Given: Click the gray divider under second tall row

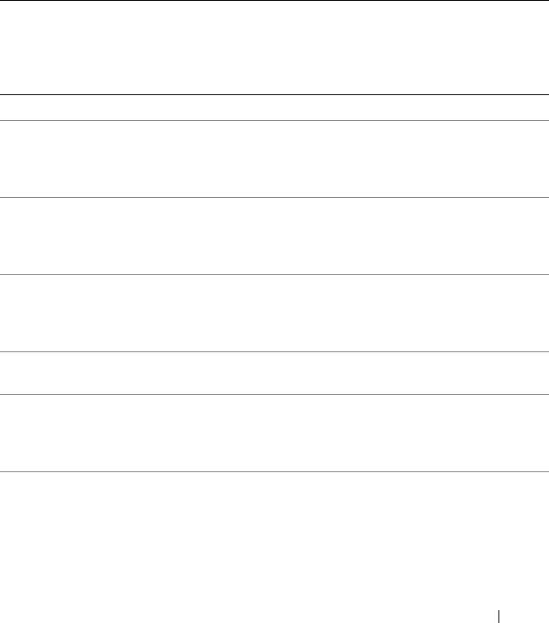Looking at the screenshot, I should tap(274, 274).
